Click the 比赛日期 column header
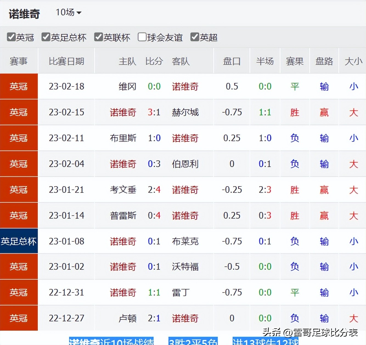The image size is (366, 345). click(x=66, y=61)
